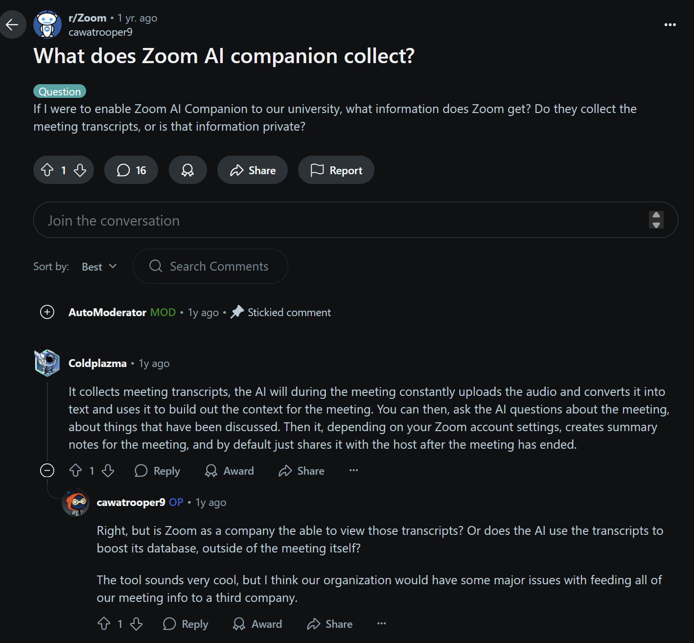Click the Question flair tag

point(60,92)
